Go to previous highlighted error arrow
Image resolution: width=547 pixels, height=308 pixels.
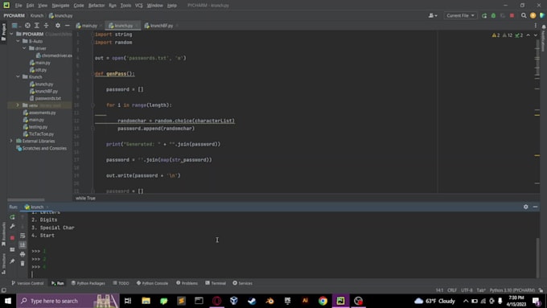pos(528,35)
